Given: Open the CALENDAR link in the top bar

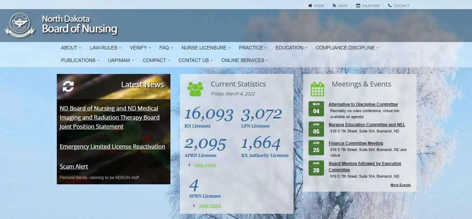Looking at the screenshot, I should click(371, 6).
